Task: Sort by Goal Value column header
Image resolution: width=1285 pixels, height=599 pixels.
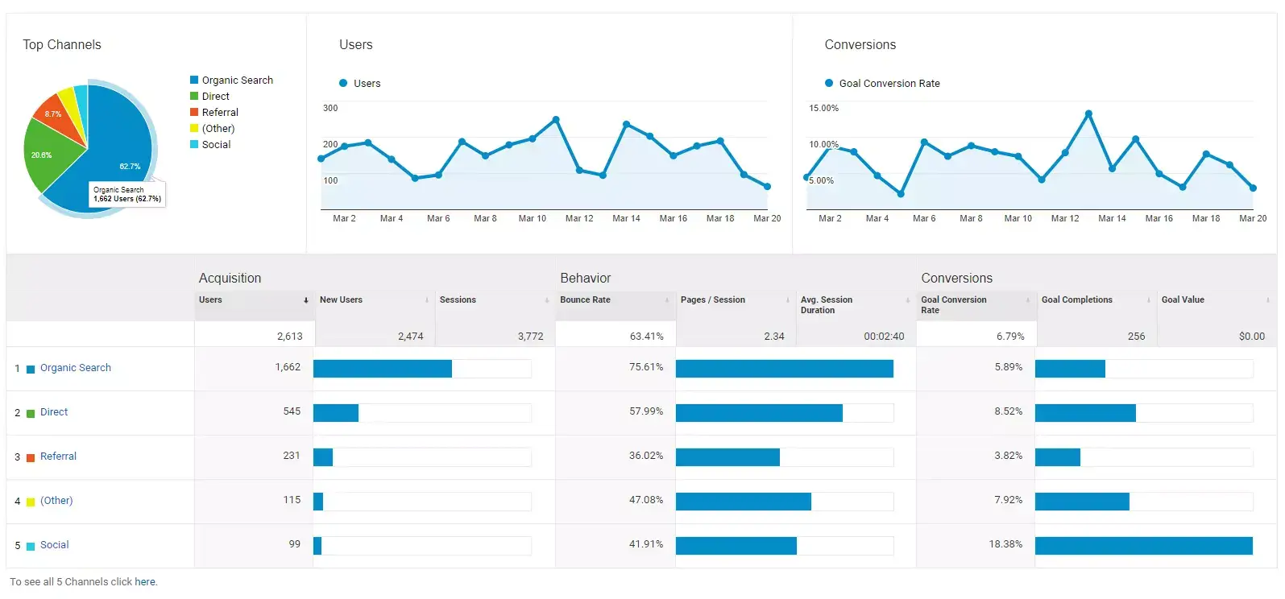Action: [1183, 300]
